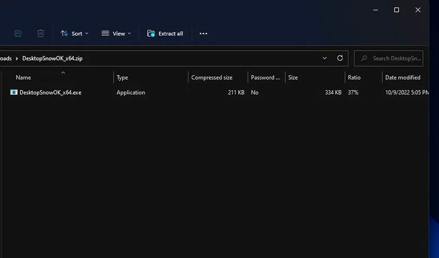Click Extract all button
439x258 pixels.
[165, 34]
